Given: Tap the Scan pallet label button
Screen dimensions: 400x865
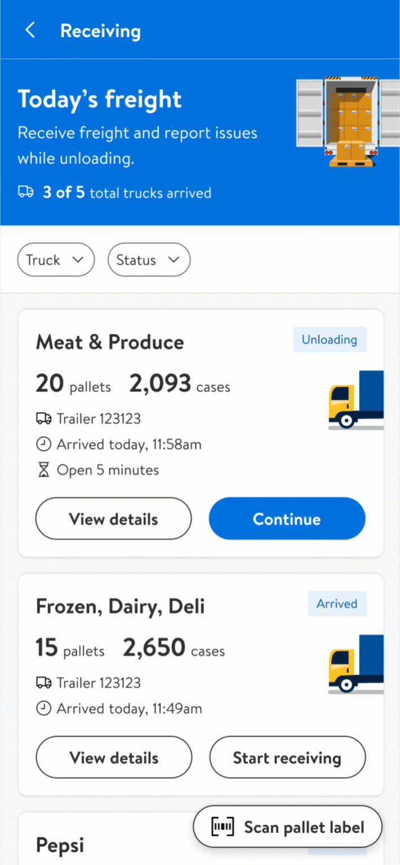Looking at the screenshot, I should (287, 826).
